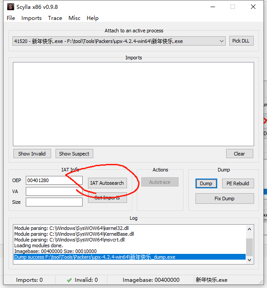The height and width of the screenshot is (288, 267).
Task: Click 'Imagebase: 00400000' in status bar
Action: (x=151, y=280)
